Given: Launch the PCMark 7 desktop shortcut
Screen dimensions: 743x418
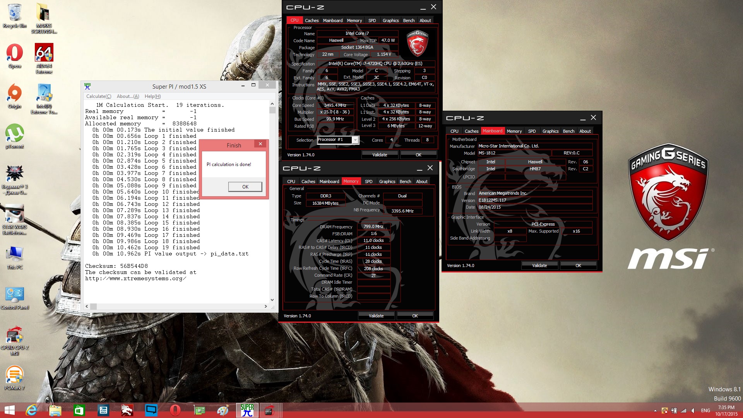Looking at the screenshot, I should [x=15, y=378].
